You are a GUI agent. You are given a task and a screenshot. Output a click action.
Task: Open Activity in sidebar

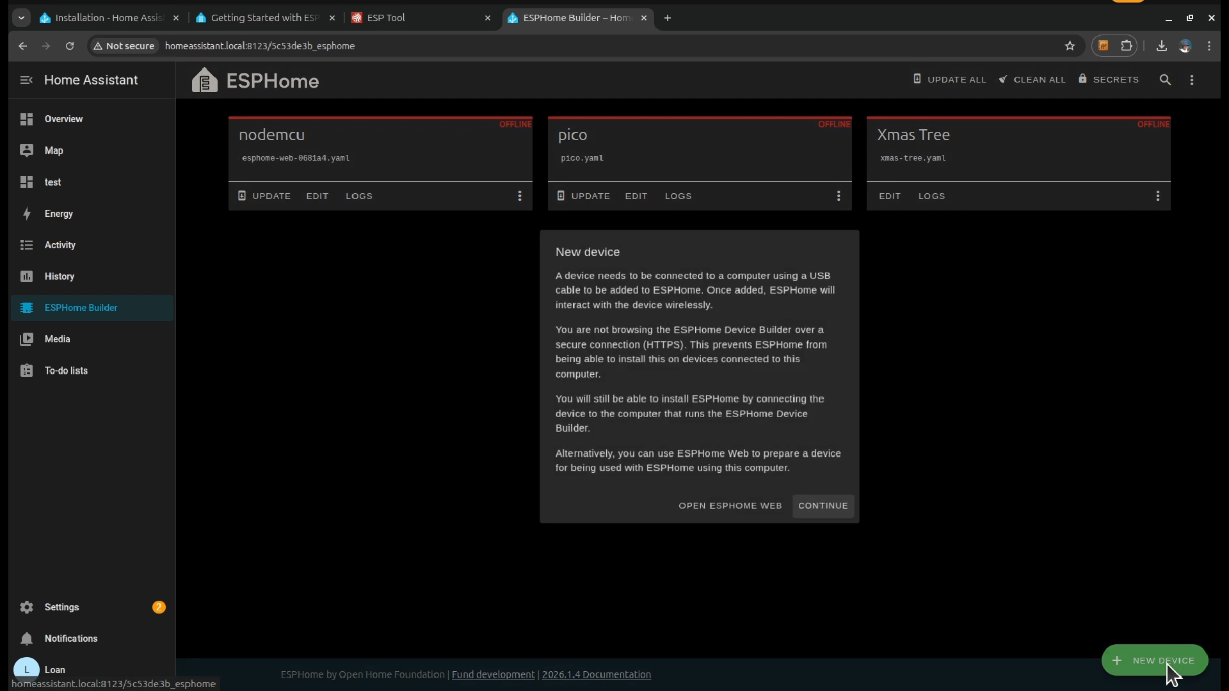tap(92, 245)
